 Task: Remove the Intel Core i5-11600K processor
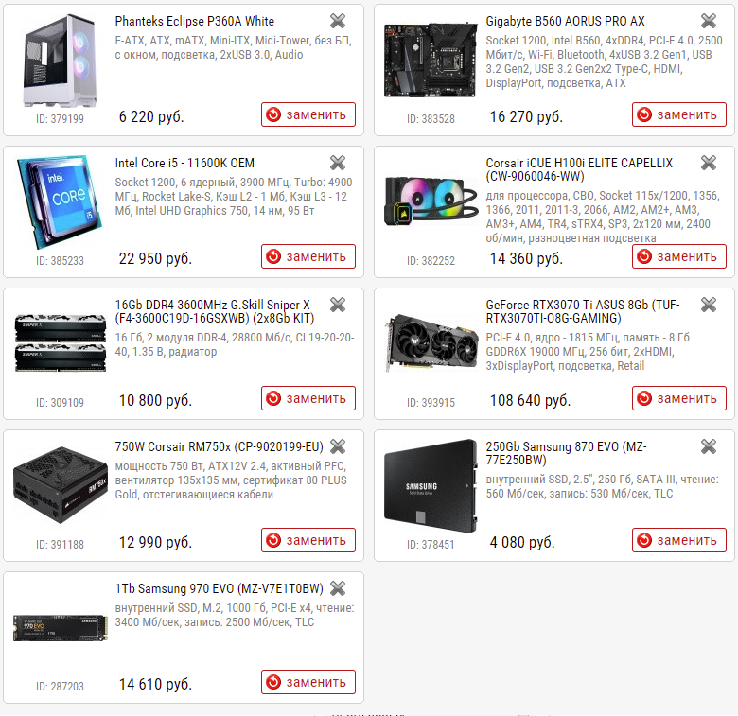click(x=338, y=163)
